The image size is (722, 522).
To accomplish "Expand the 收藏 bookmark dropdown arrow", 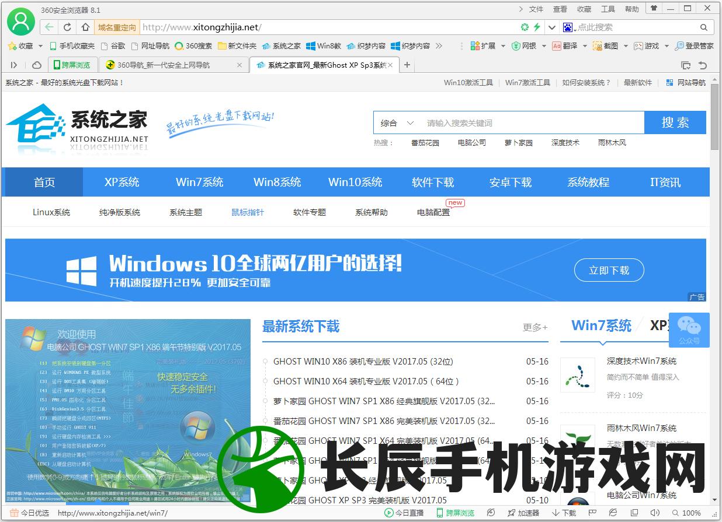I will coord(40,45).
